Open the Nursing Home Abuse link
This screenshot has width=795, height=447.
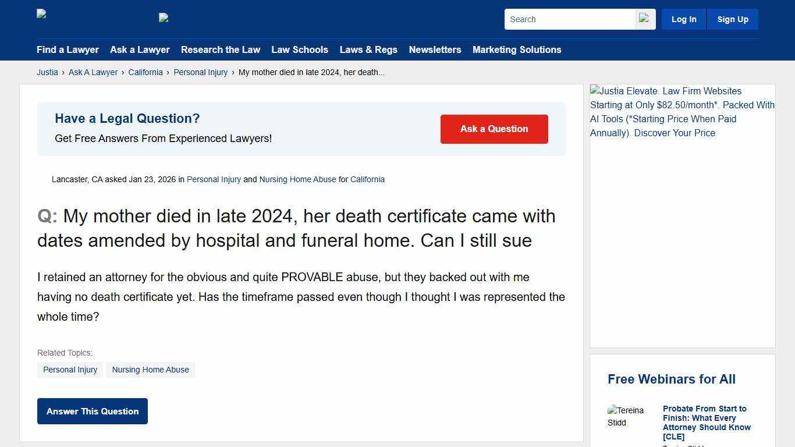tap(297, 179)
